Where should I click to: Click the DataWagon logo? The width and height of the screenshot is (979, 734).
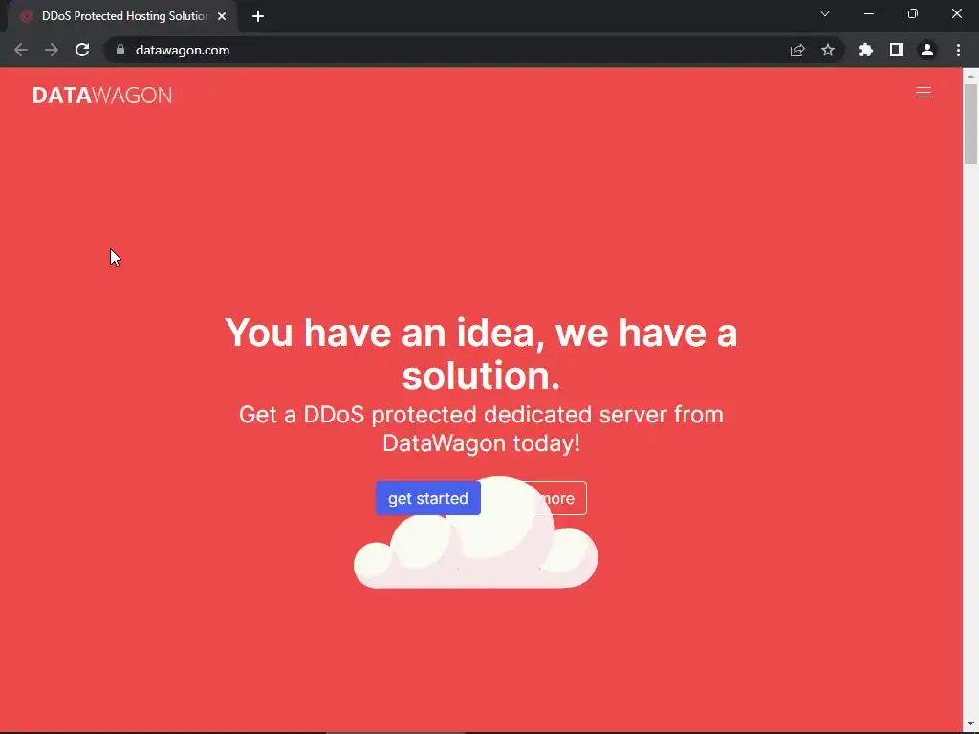pos(102,95)
